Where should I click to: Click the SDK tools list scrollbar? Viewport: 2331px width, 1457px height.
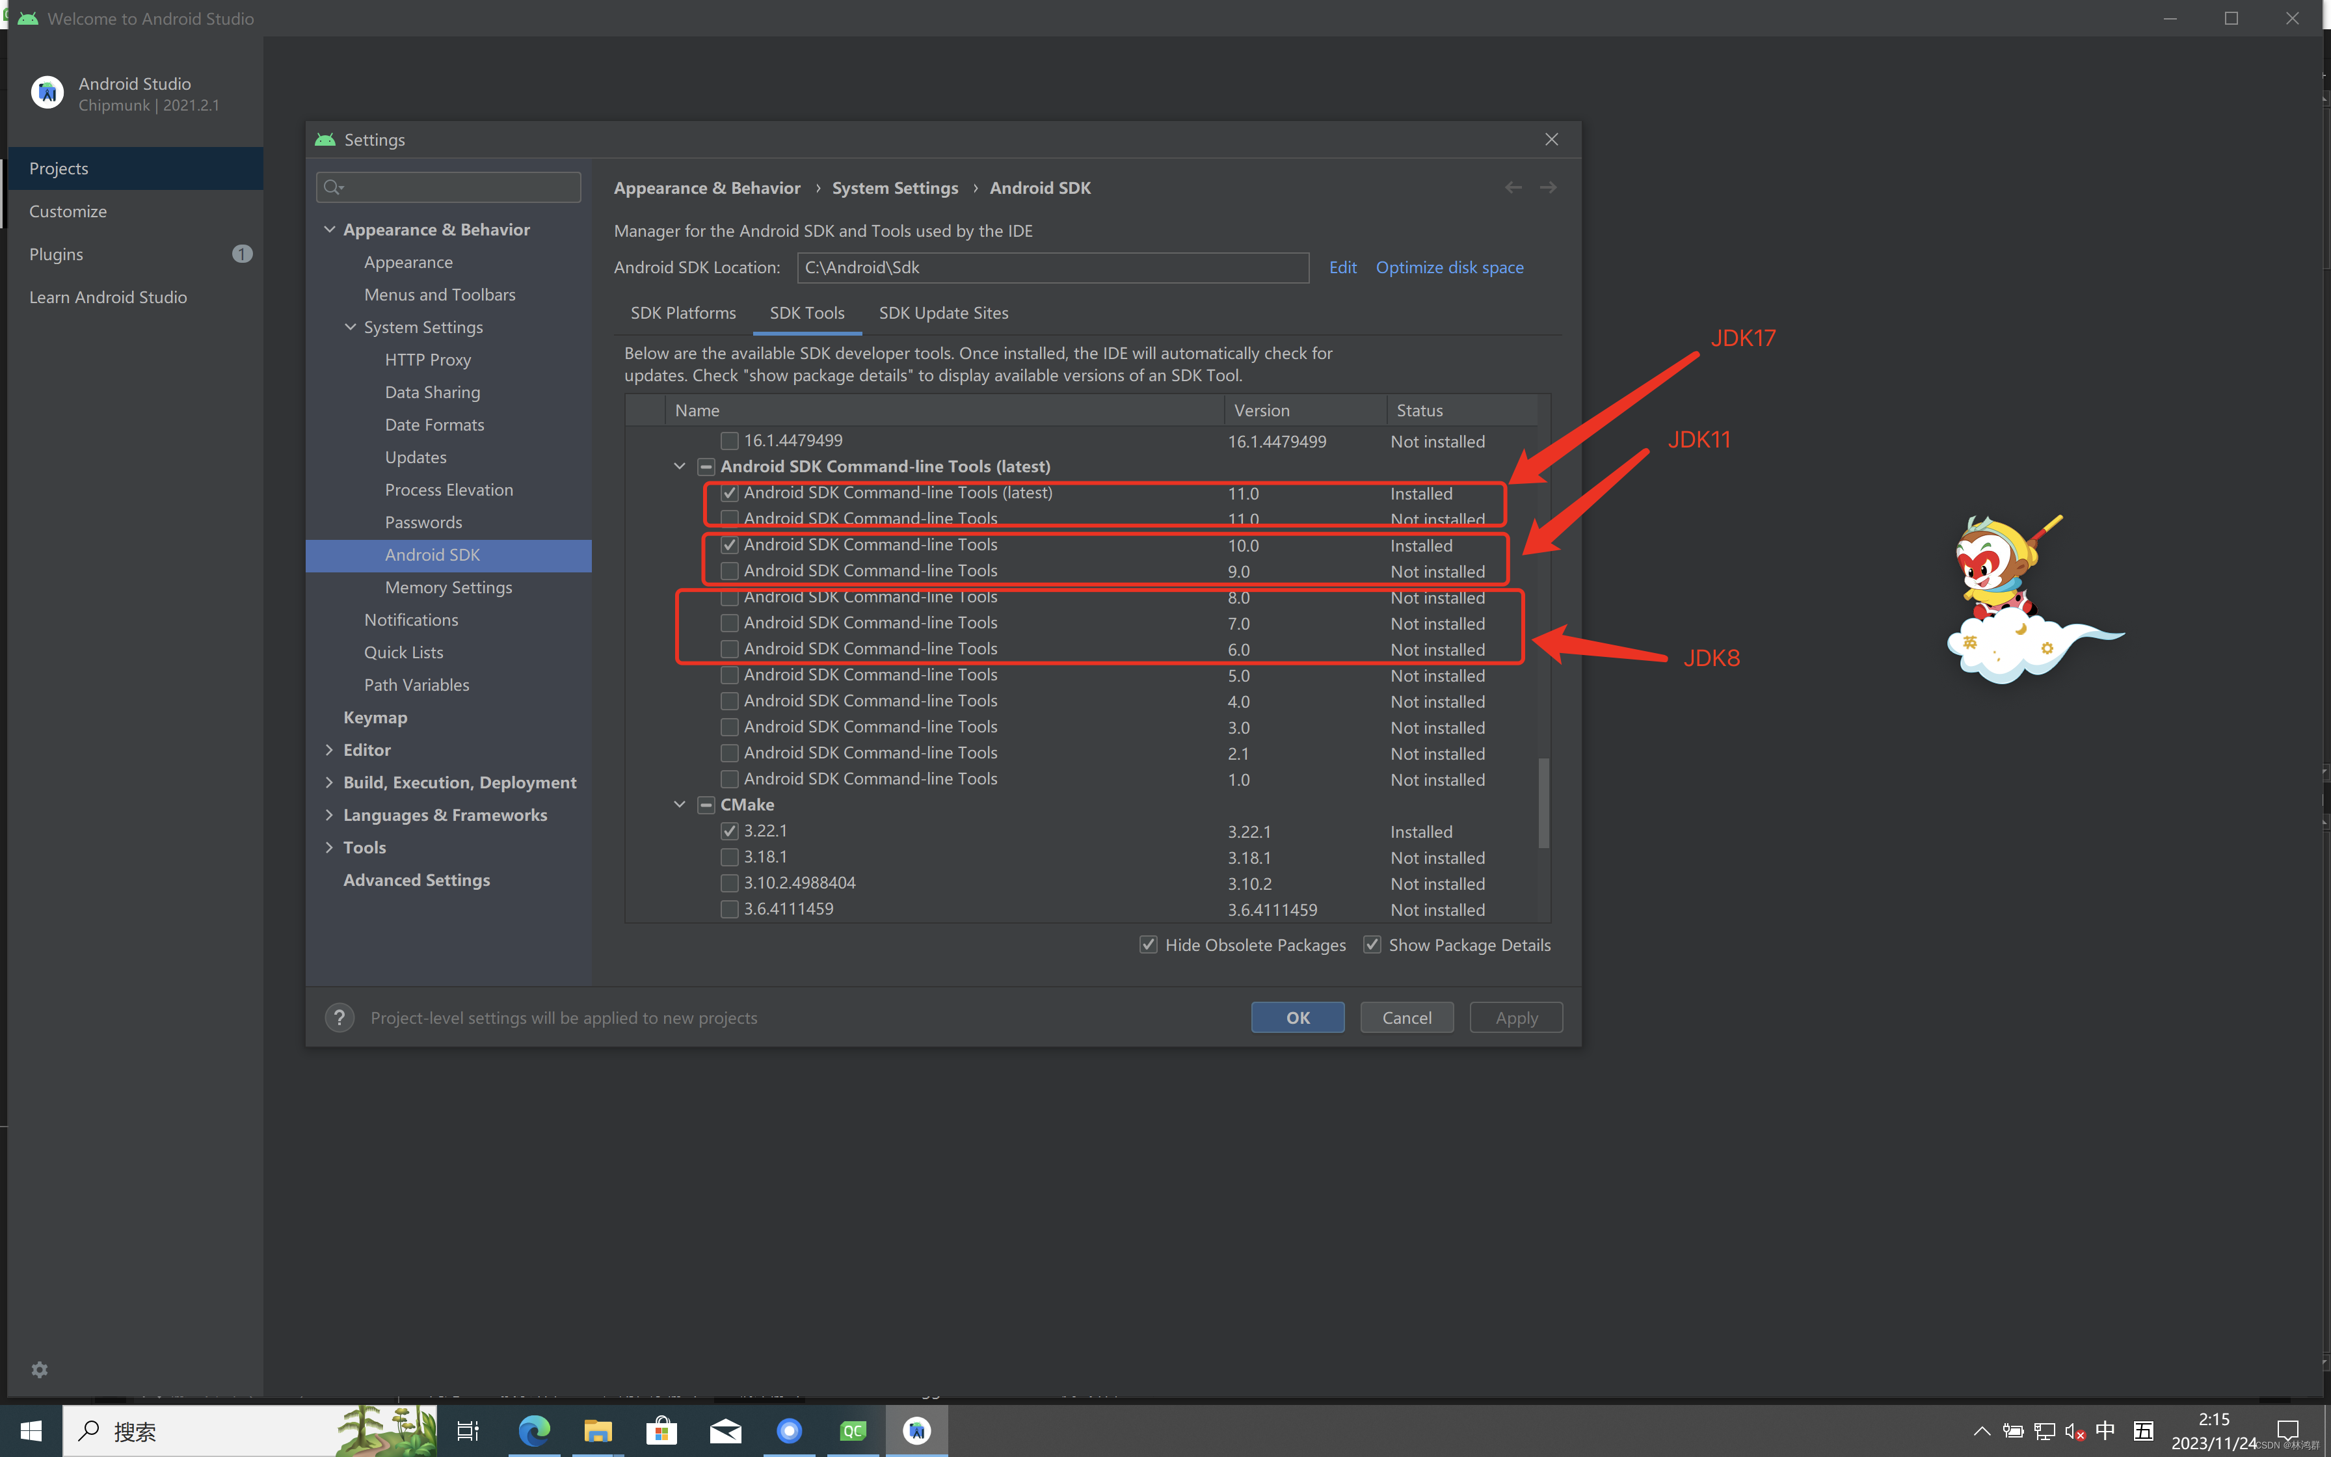coord(1543,804)
